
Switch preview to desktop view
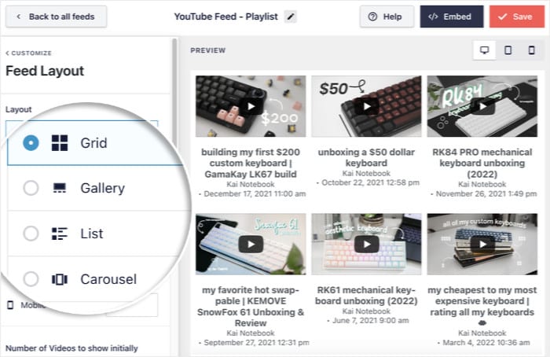(x=485, y=50)
